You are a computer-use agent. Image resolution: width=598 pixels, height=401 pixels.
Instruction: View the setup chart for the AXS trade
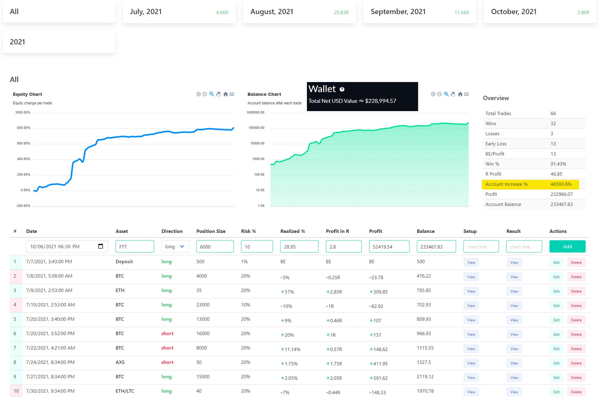pos(471,363)
